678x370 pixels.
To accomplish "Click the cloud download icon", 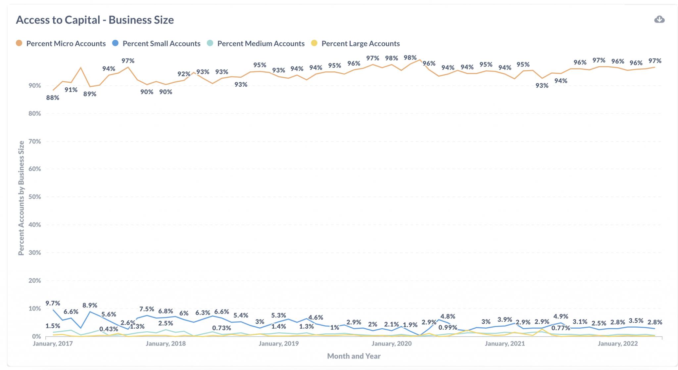I will [659, 20].
